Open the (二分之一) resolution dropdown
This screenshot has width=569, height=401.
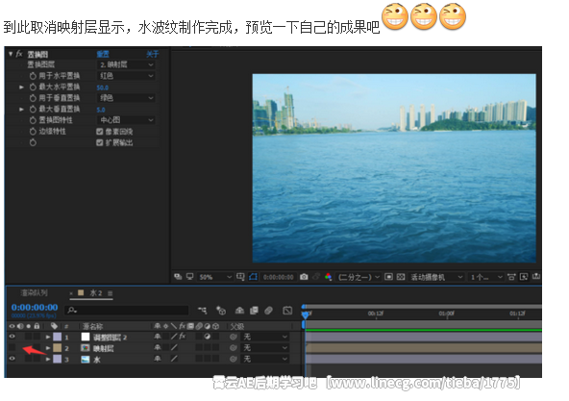point(359,277)
